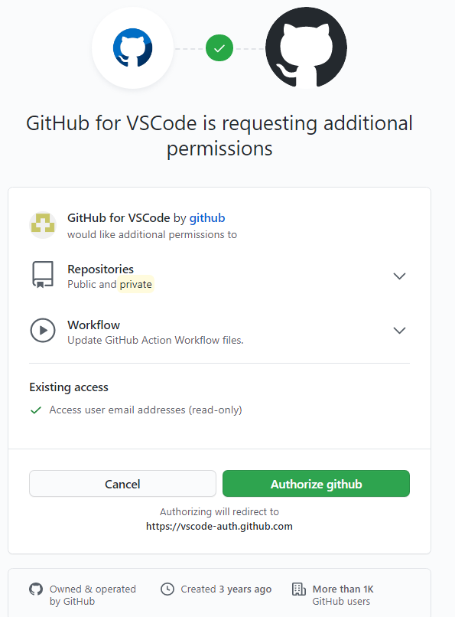Open the github publisher link

point(207,217)
